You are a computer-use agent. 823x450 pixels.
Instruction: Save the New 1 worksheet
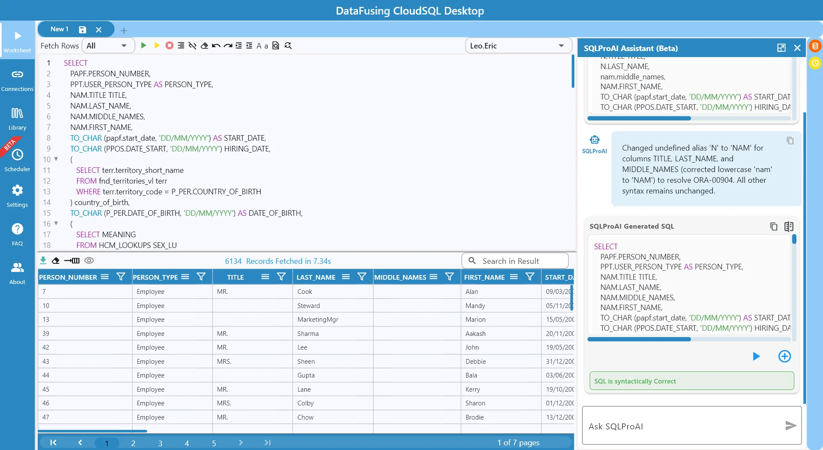coord(83,30)
